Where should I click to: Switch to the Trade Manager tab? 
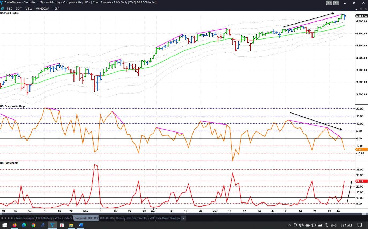25,218
